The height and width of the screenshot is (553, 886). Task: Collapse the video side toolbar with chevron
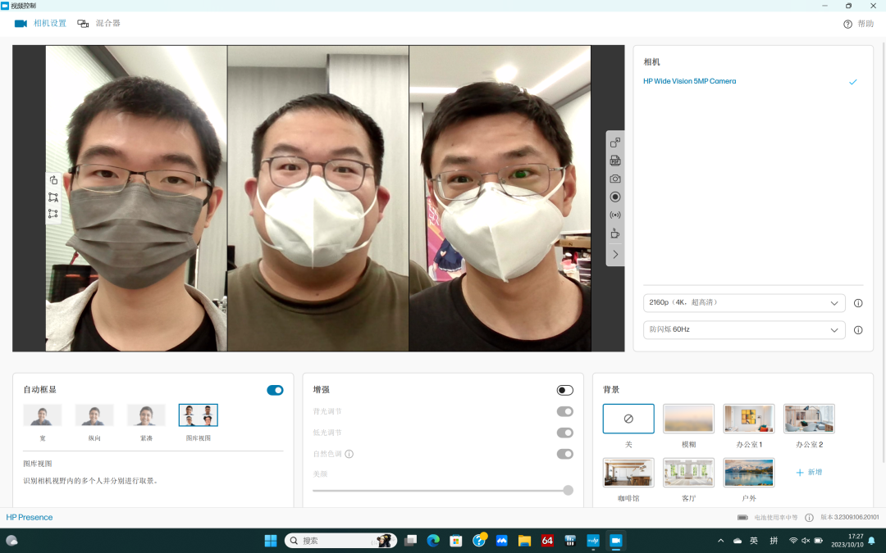pos(615,255)
